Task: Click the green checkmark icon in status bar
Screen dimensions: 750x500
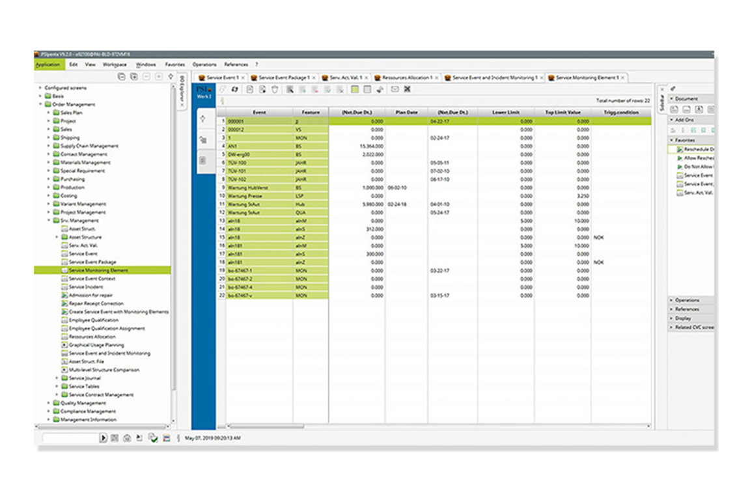Action: coord(153,437)
